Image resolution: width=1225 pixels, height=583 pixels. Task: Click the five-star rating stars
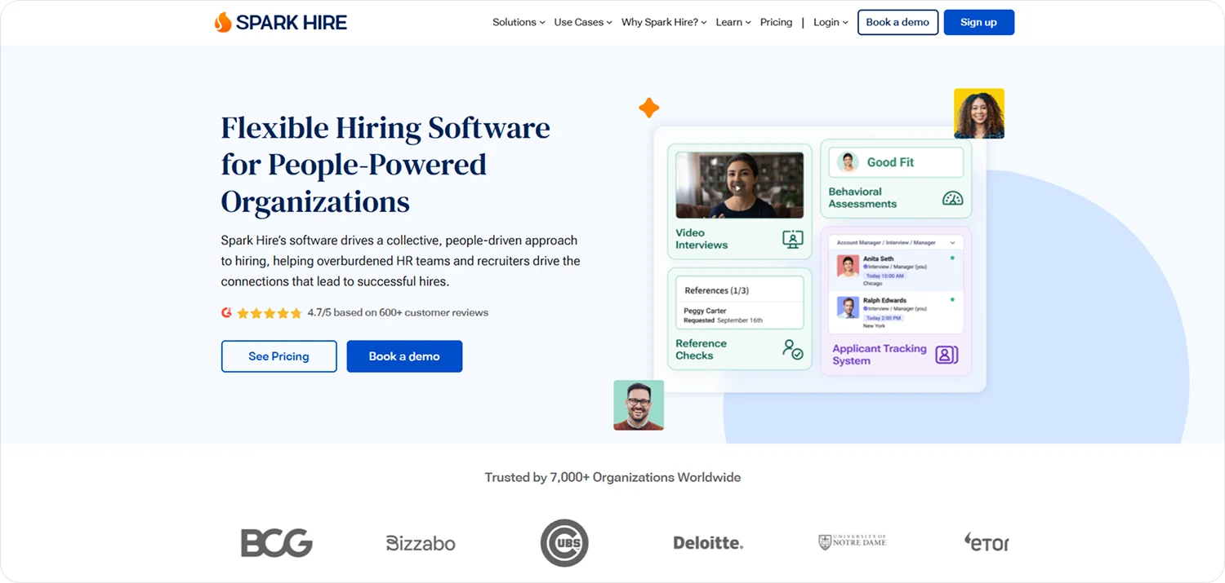point(269,312)
